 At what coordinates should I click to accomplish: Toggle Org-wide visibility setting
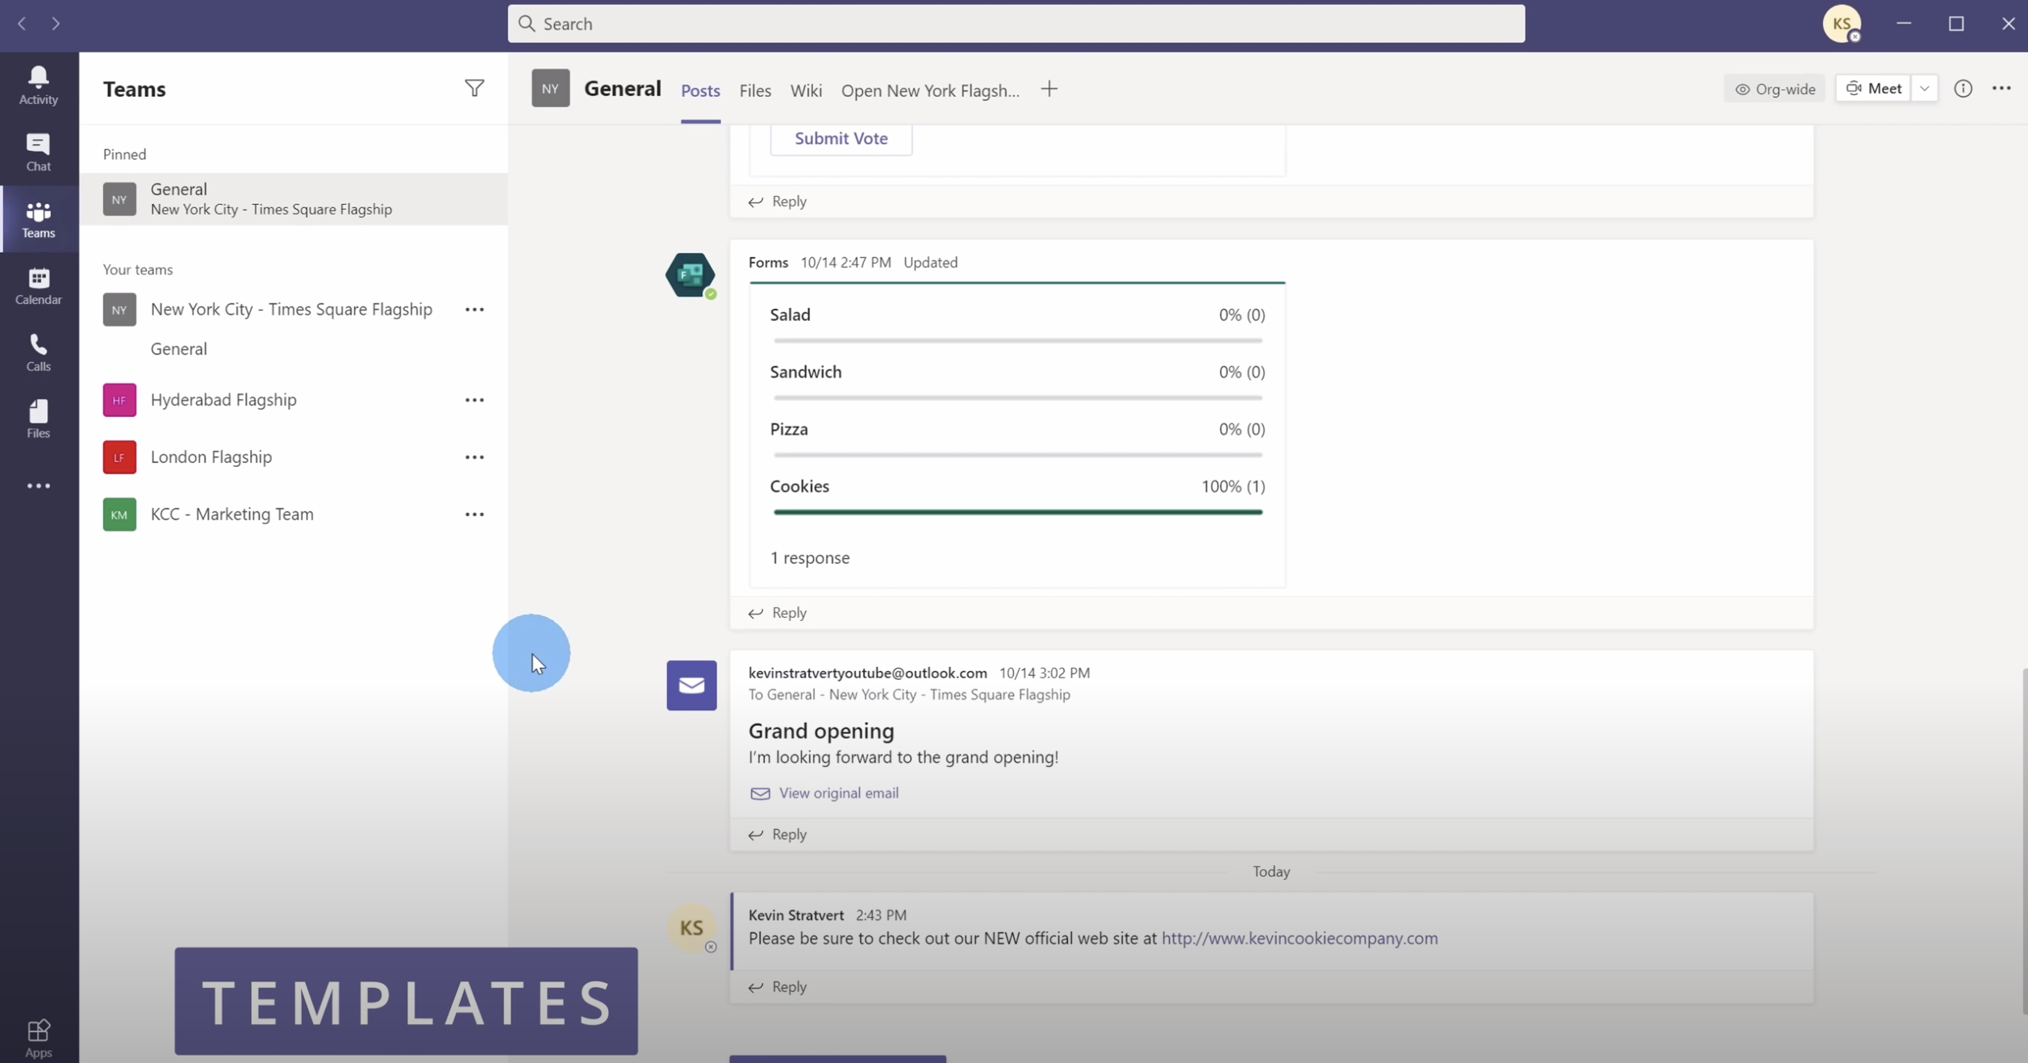click(x=1774, y=89)
